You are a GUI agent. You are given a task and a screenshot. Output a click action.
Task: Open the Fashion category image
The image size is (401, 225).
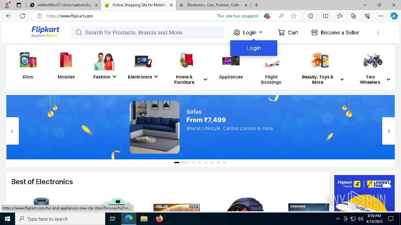tap(104, 61)
